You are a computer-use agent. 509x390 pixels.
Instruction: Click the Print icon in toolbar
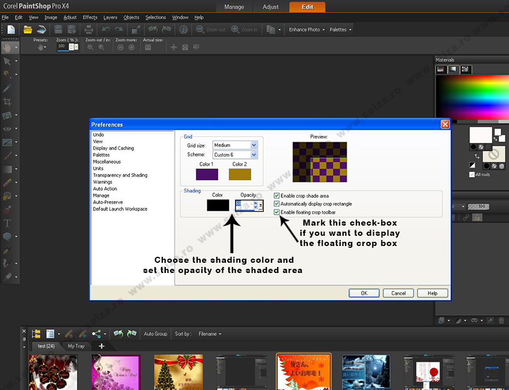88,29
